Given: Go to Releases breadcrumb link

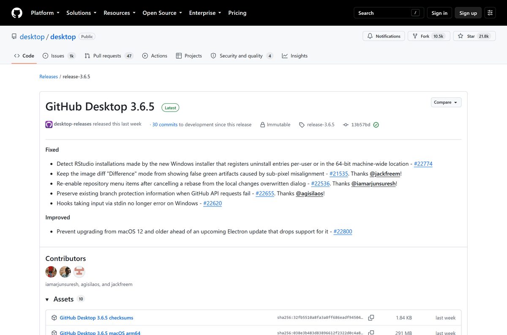Looking at the screenshot, I should (49, 77).
